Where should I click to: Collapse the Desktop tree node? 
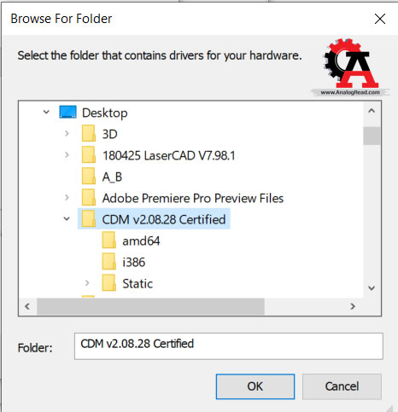(x=46, y=112)
